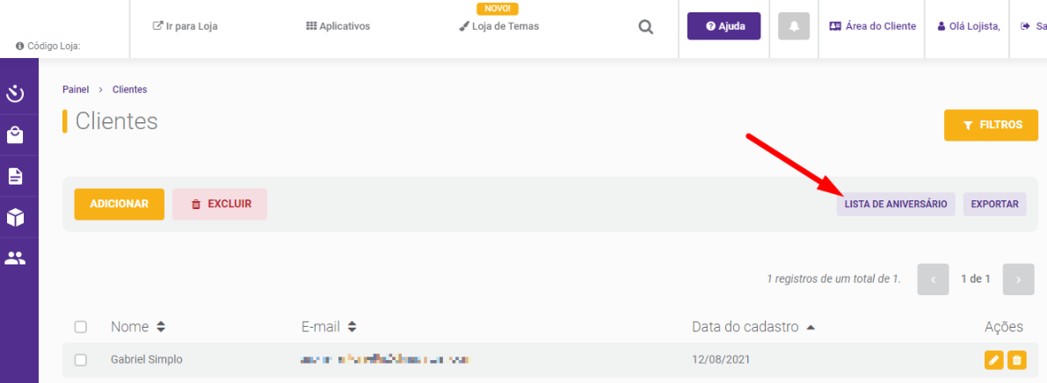Click the yellow ADICIONAR button

pos(119,204)
